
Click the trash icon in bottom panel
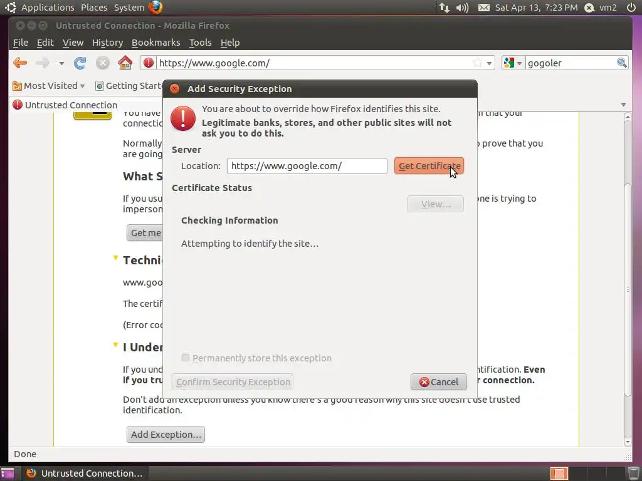point(633,473)
